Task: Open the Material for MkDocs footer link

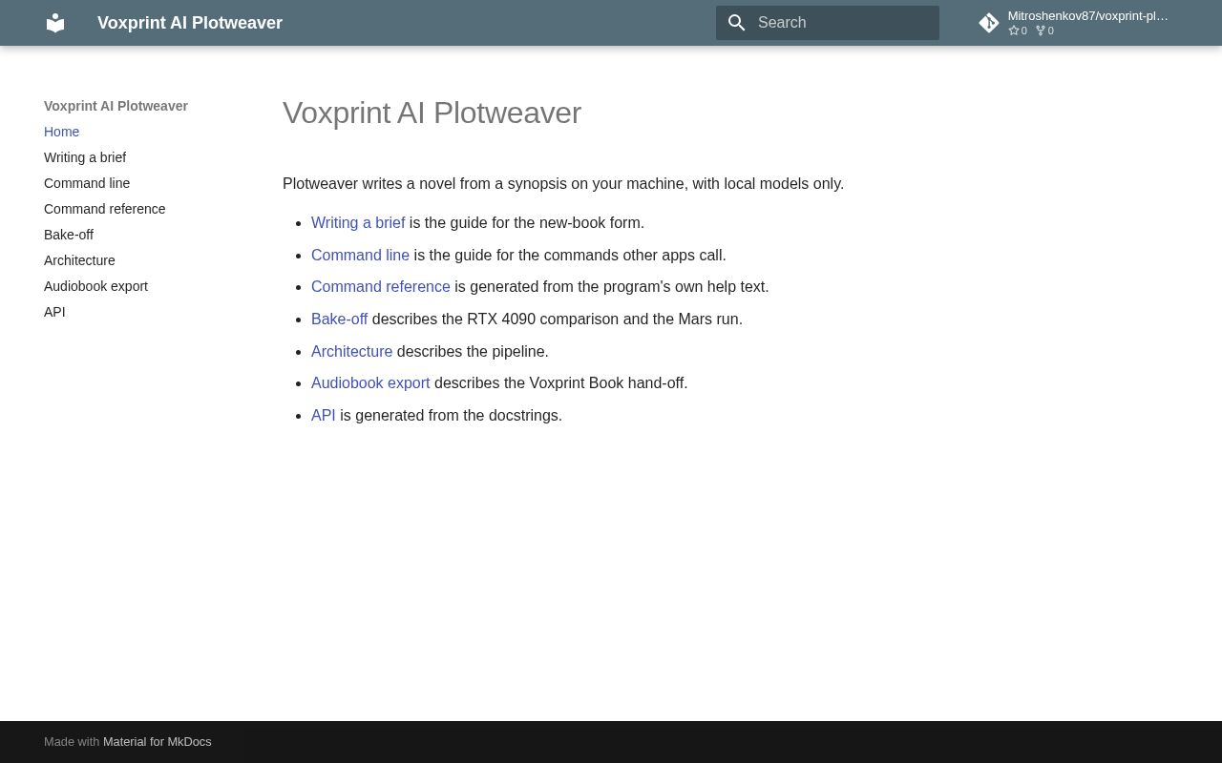Action: [158, 742]
